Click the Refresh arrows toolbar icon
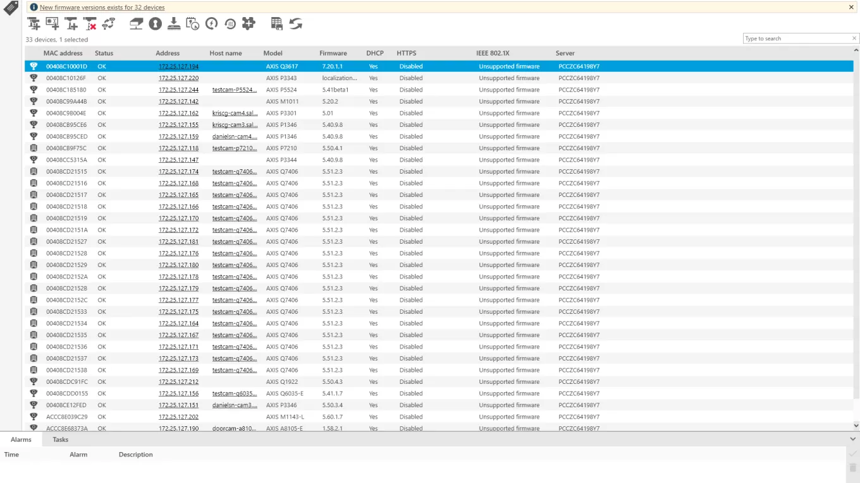Screen dimensions: 860x483 point(295,24)
